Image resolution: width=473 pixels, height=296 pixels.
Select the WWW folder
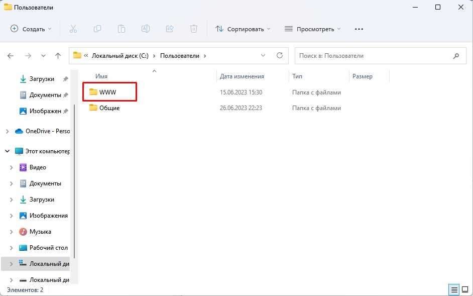[107, 92]
